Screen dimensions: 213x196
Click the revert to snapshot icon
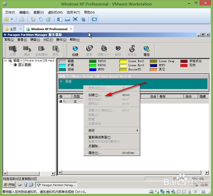point(41,19)
